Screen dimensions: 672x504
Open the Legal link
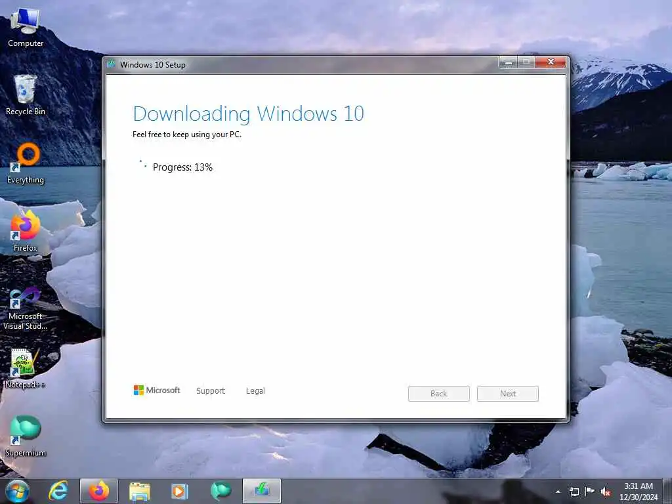[x=255, y=391]
